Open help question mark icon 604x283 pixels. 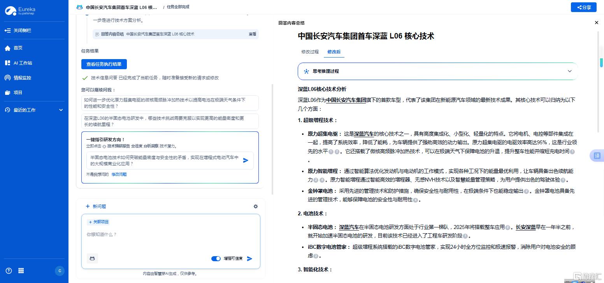coord(9,271)
